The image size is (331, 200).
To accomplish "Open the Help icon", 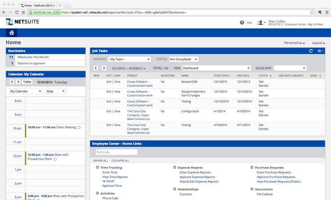I will coord(242,22).
